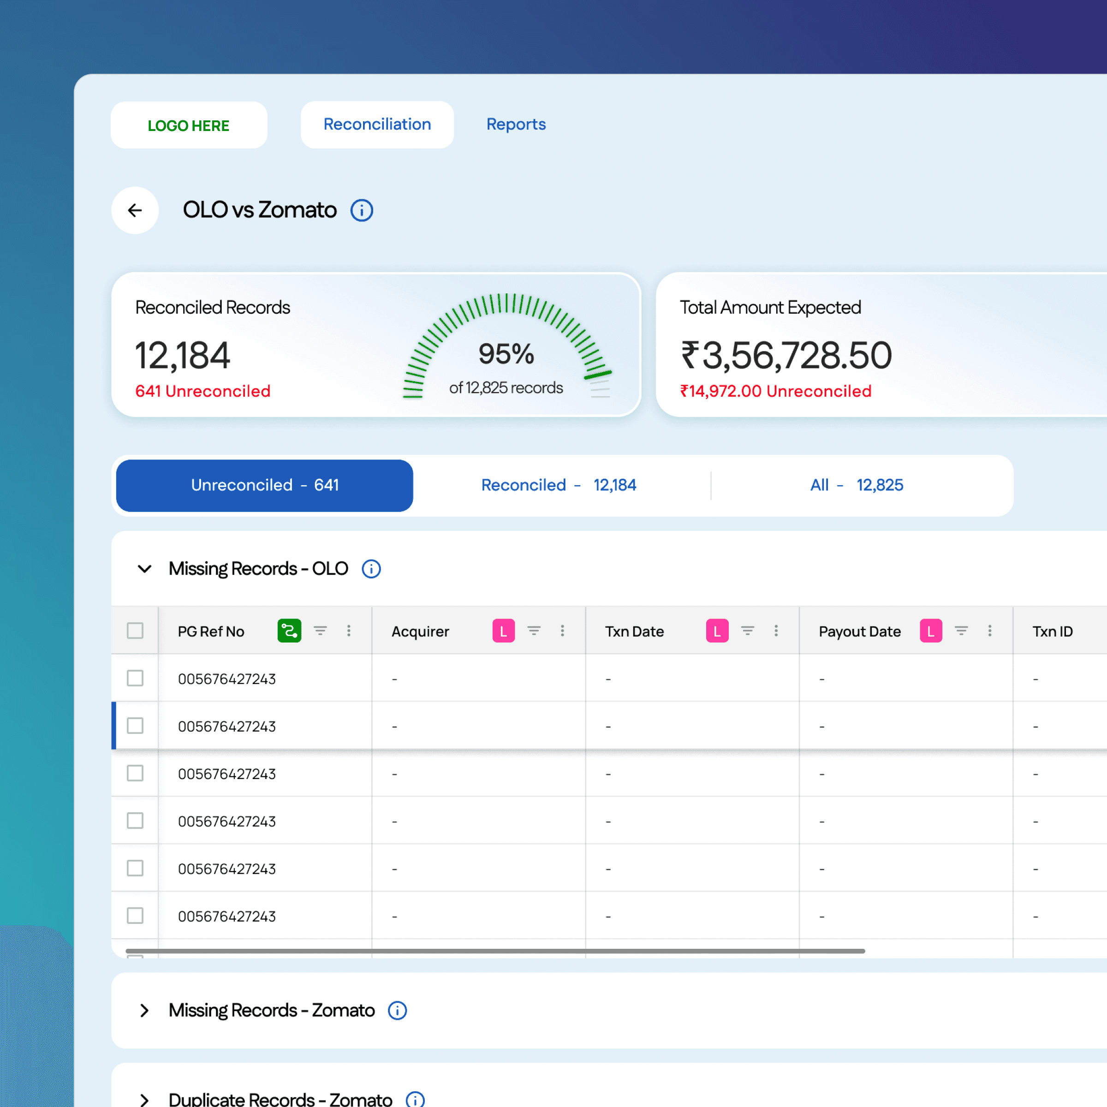The height and width of the screenshot is (1107, 1107).
Task: Open filter icon in Payout Date column
Action: coord(961,631)
